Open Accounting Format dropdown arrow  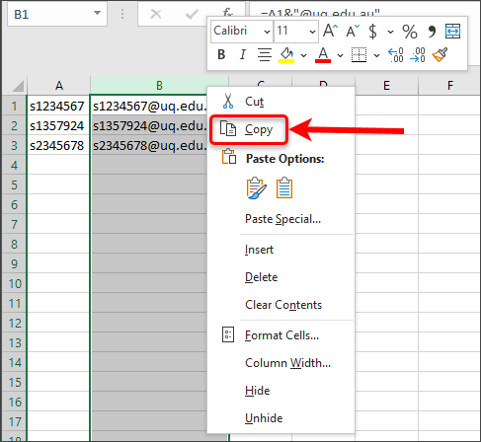pos(390,32)
